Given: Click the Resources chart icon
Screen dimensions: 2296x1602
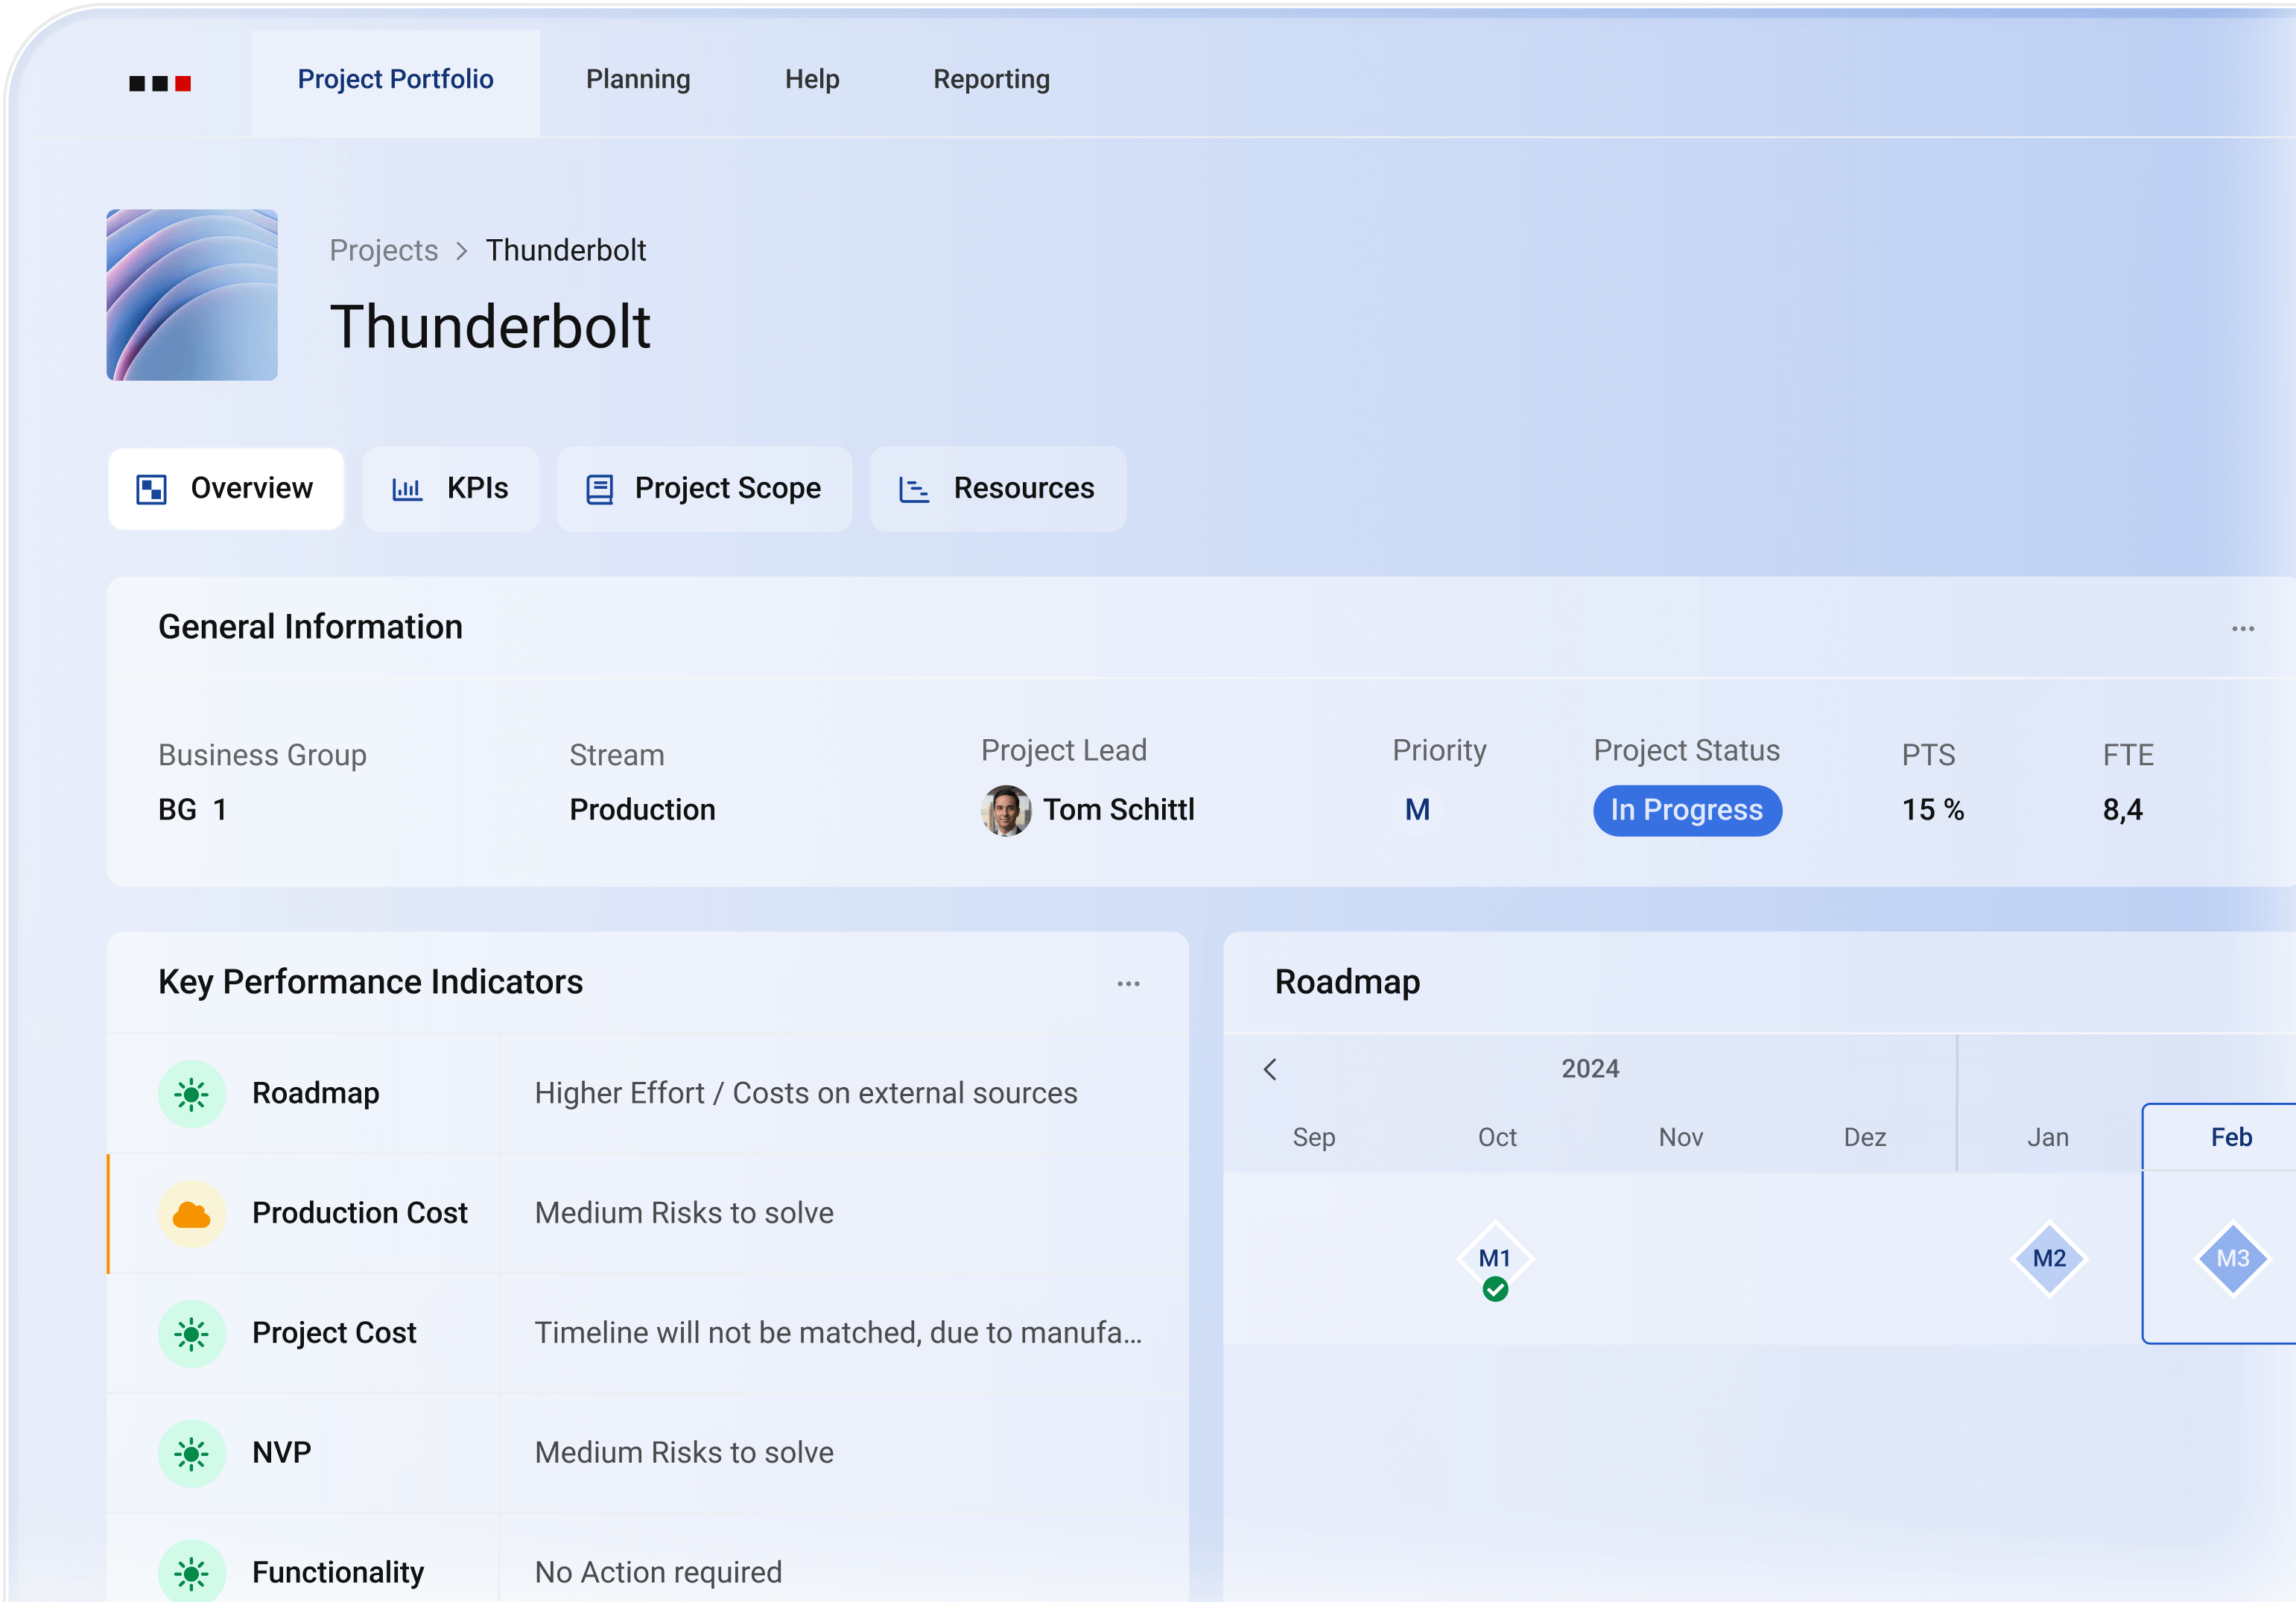Looking at the screenshot, I should click(x=914, y=489).
